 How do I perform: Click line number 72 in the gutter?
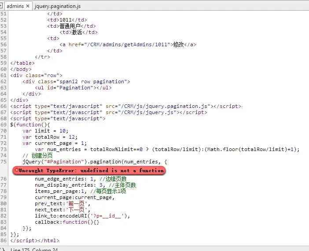click(4, 143)
